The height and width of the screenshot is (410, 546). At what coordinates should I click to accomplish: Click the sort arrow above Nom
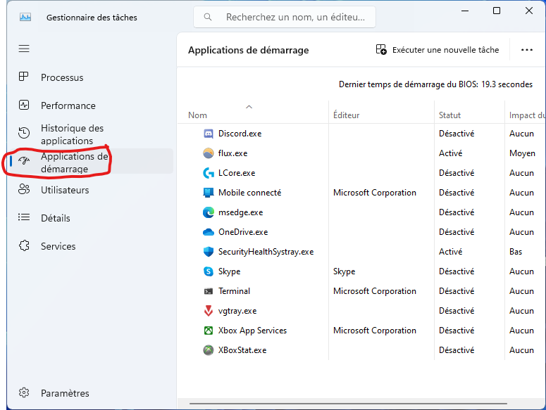249,107
